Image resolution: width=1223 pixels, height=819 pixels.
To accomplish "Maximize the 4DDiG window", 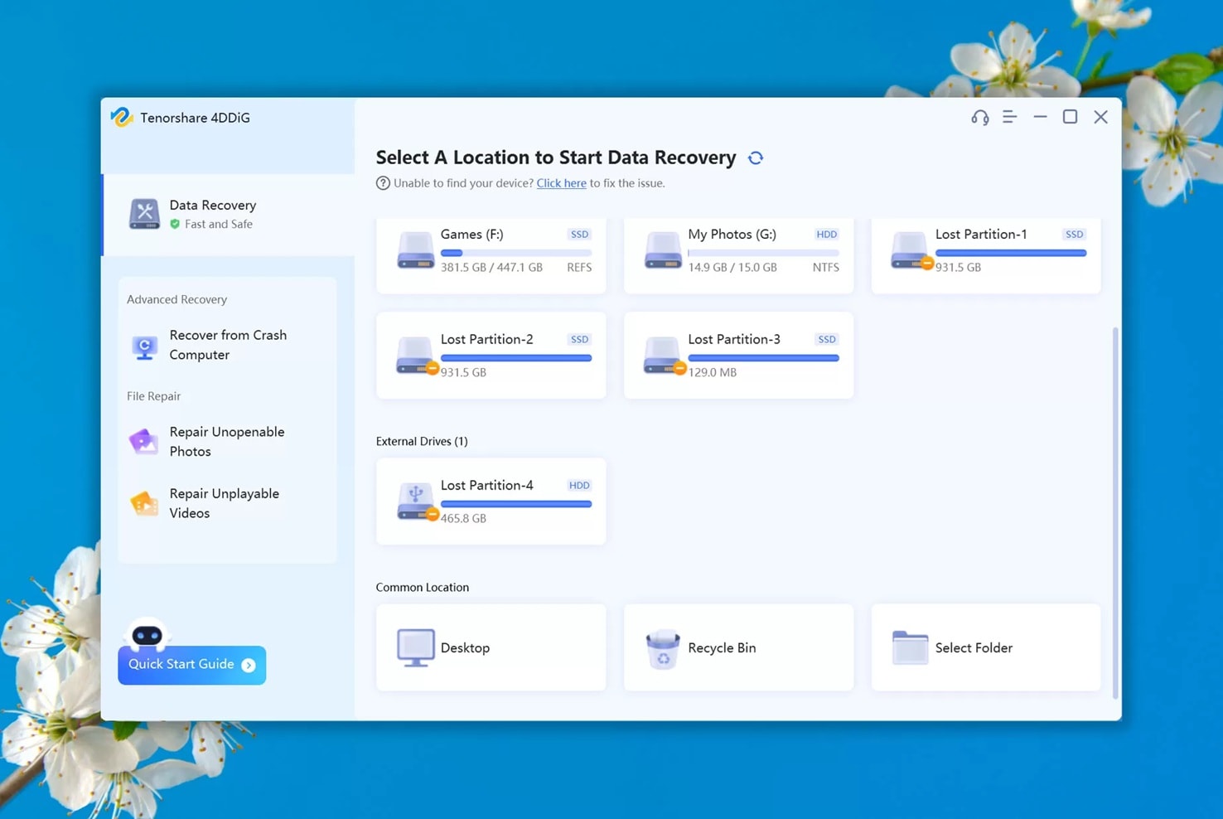I will point(1070,117).
